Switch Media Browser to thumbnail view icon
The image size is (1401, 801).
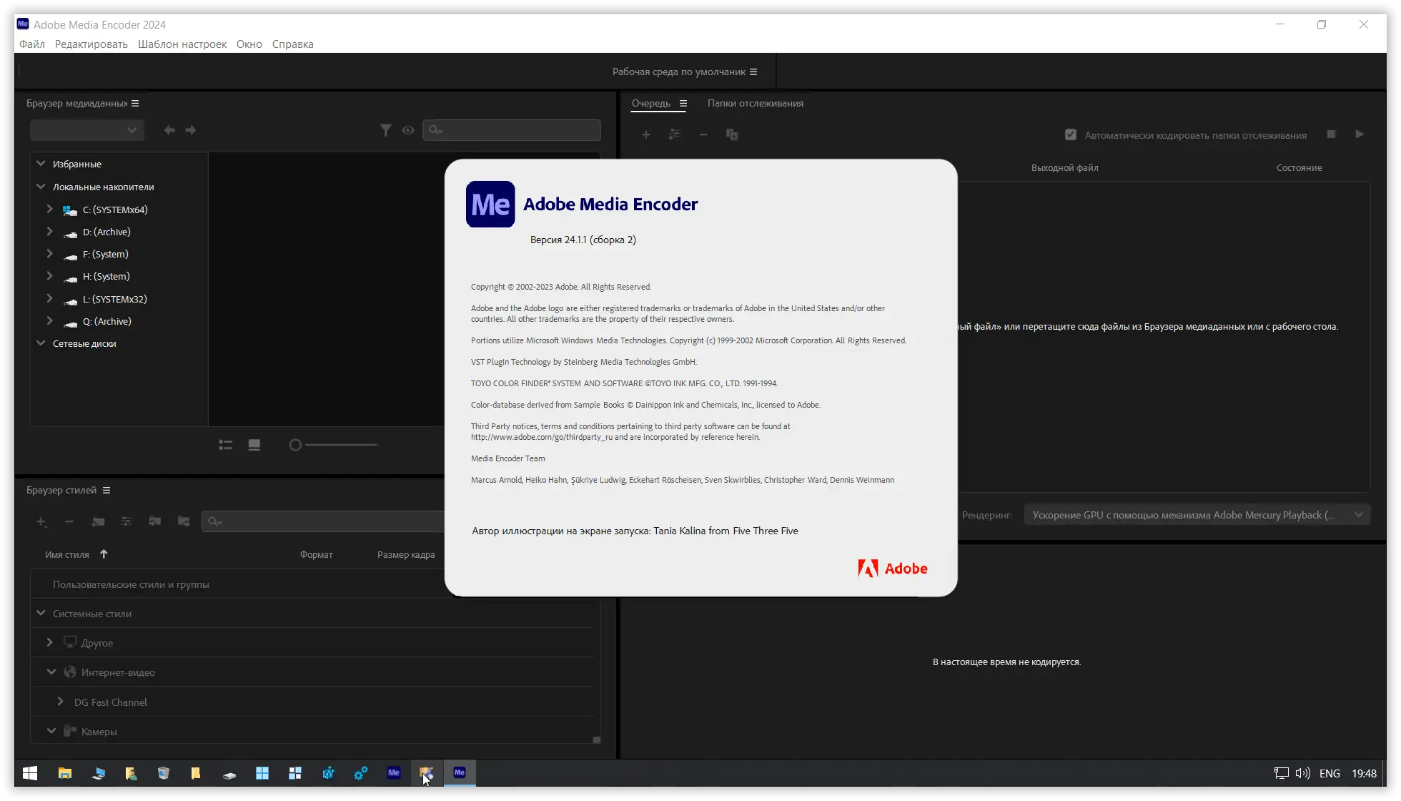click(x=254, y=445)
